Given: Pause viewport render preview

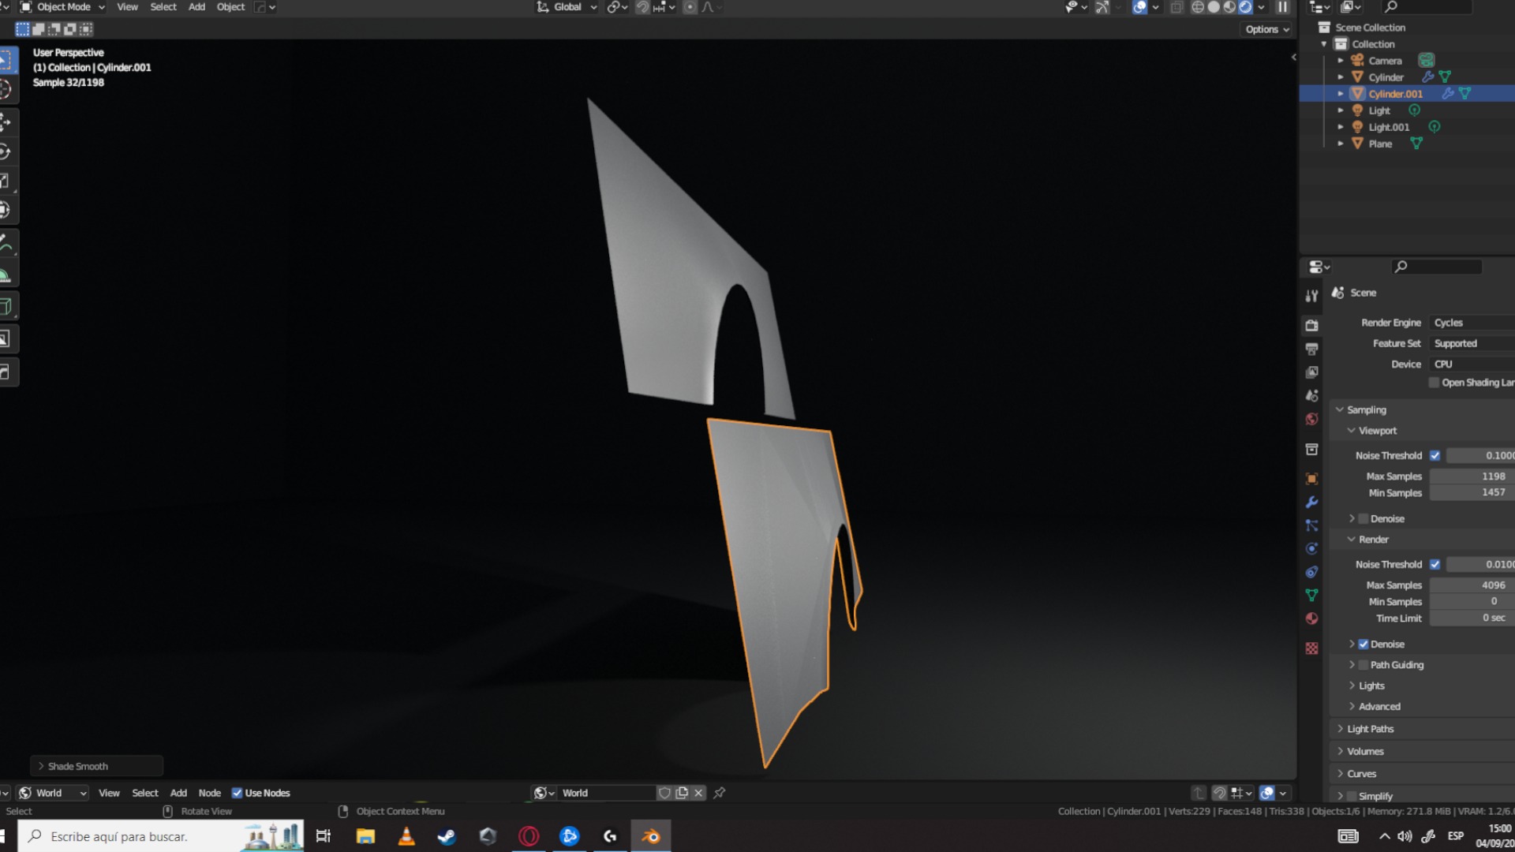Looking at the screenshot, I should point(1282,7).
